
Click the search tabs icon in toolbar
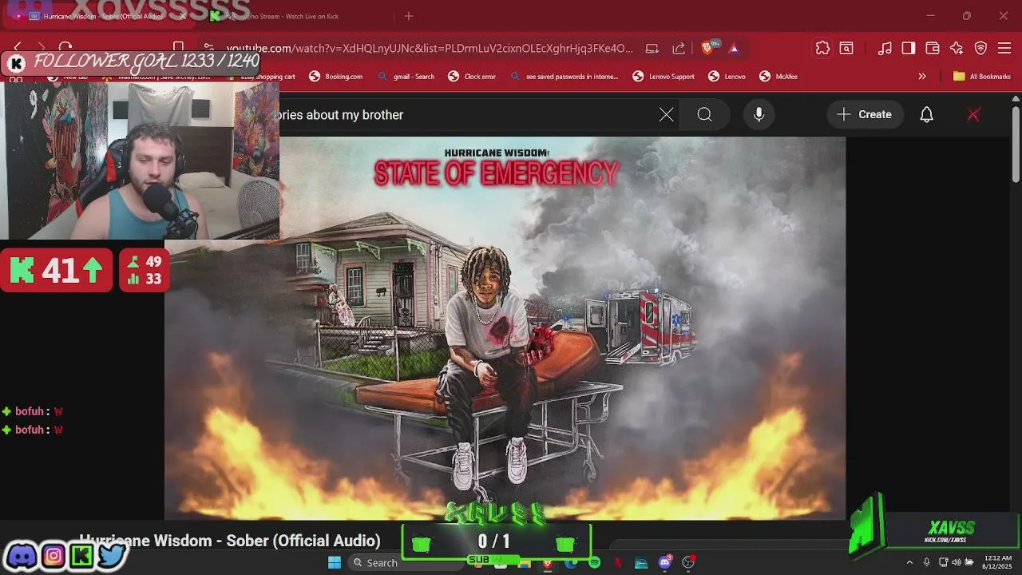click(846, 48)
